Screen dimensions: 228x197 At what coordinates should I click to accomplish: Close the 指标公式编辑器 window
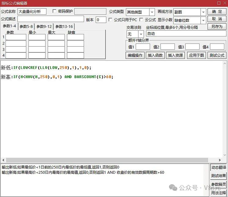coord(225,3)
